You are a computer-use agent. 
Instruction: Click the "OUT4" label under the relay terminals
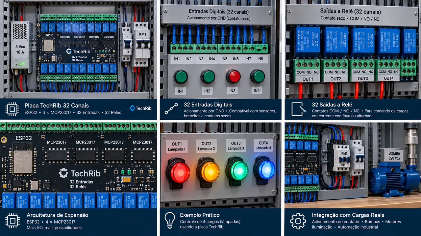(x=388, y=78)
